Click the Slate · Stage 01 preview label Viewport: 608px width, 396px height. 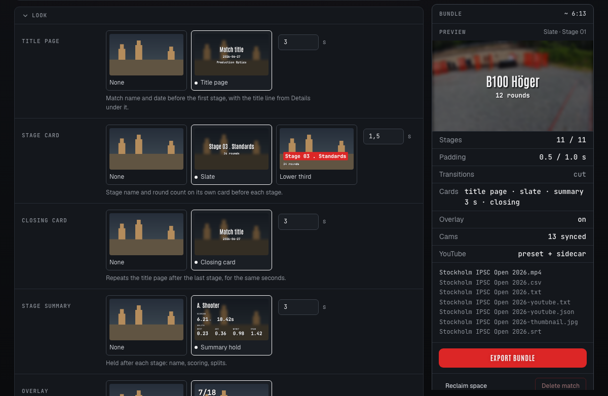coord(565,32)
